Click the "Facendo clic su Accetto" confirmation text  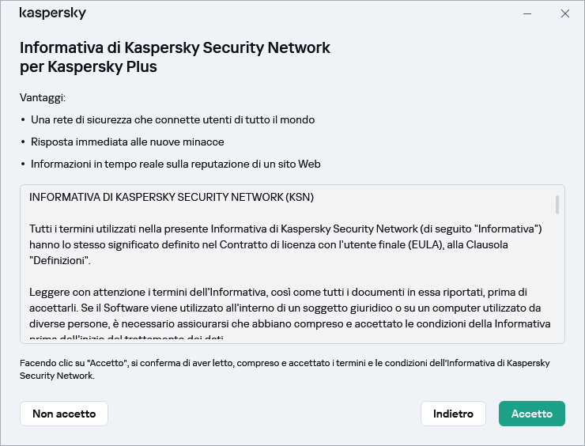pyautogui.click(x=285, y=369)
